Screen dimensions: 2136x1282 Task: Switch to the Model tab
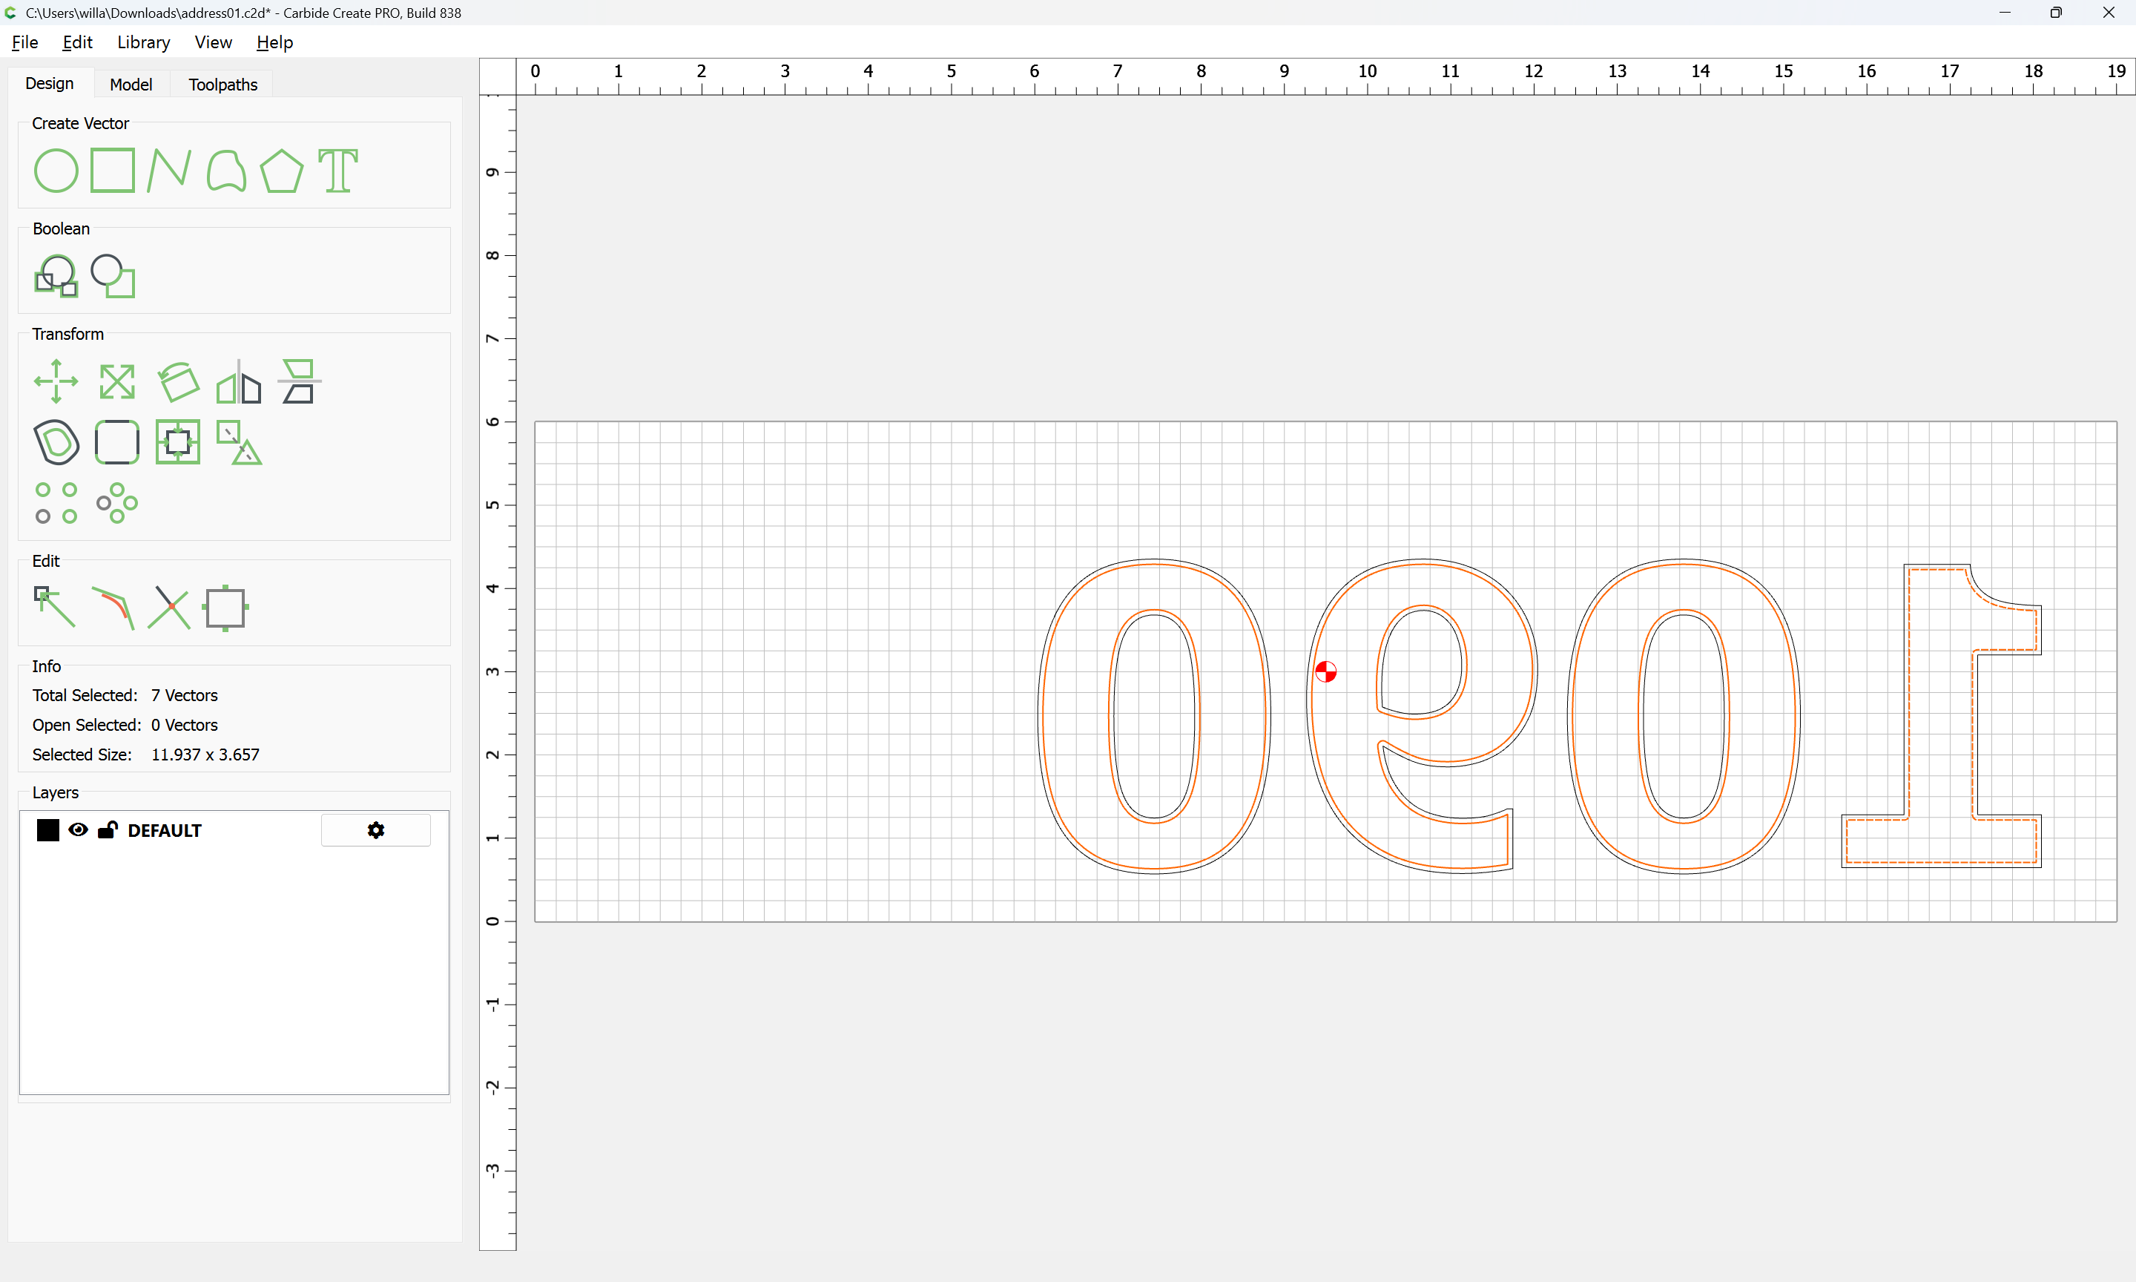pyautogui.click(x=131, y=85)
